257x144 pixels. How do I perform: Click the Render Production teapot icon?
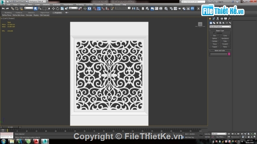click(x=179, y=8)
